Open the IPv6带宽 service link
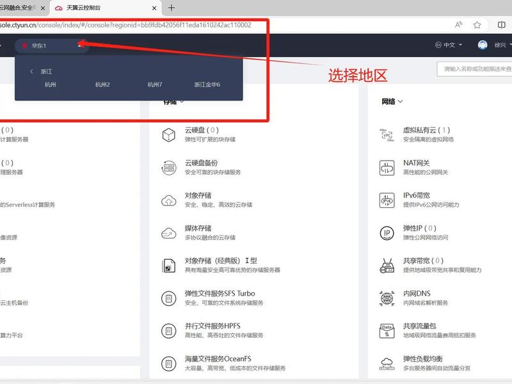Image resolution: width=512 pixels, height=384 pixels. (417, 195)
